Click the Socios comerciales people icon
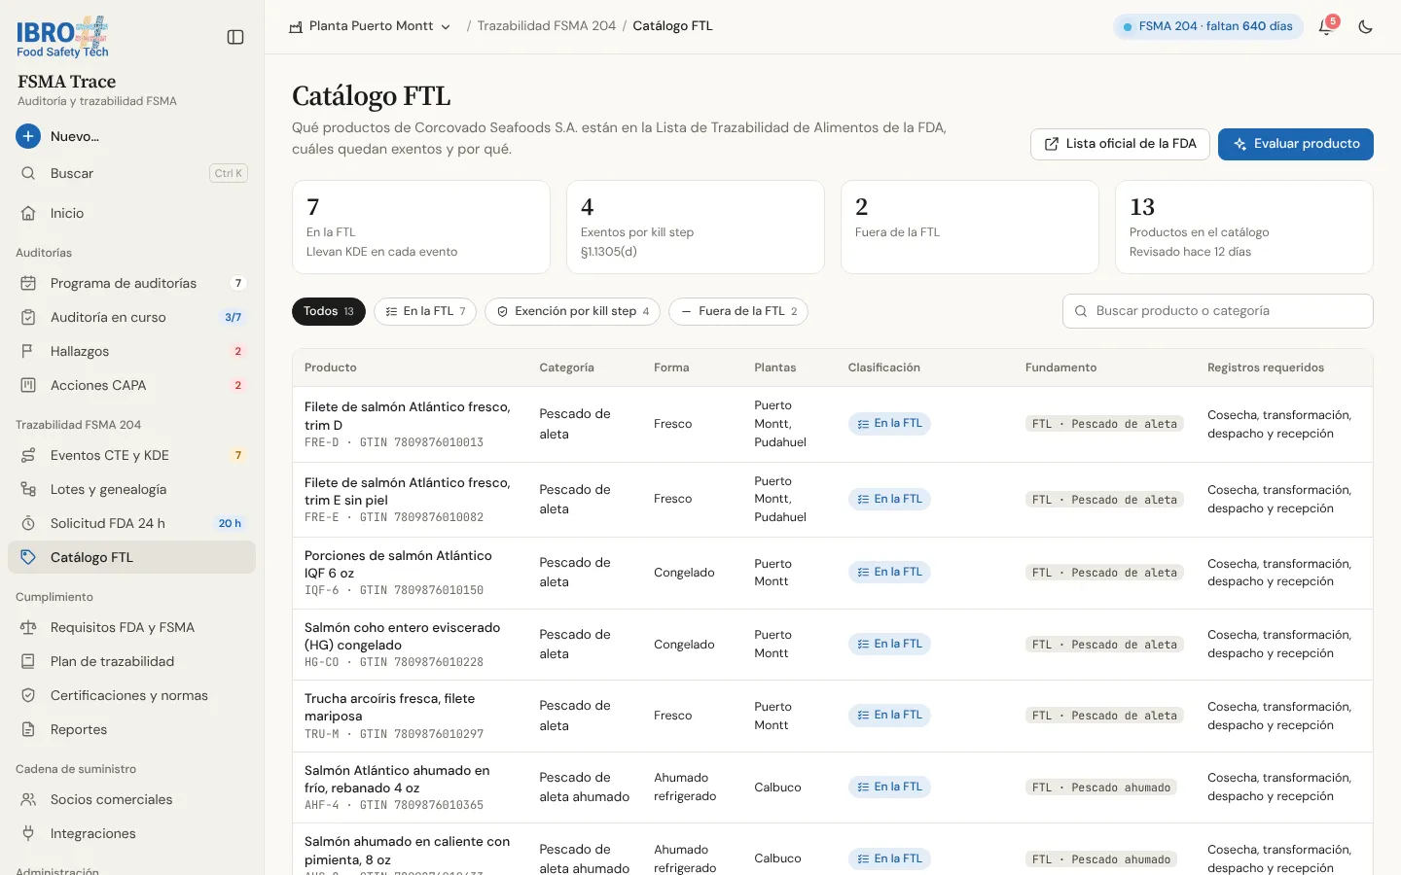 (x=28, y=799)
